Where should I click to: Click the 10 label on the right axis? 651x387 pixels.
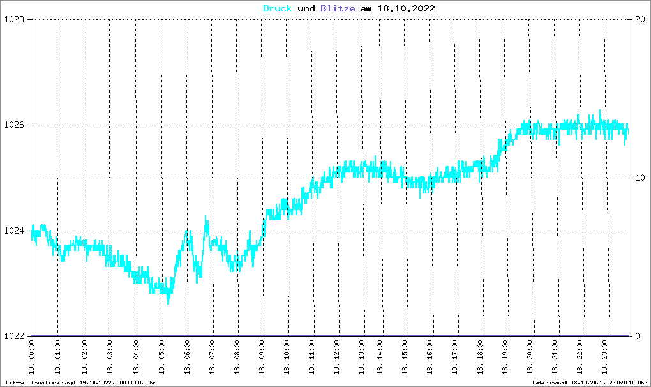pos(640,178)
